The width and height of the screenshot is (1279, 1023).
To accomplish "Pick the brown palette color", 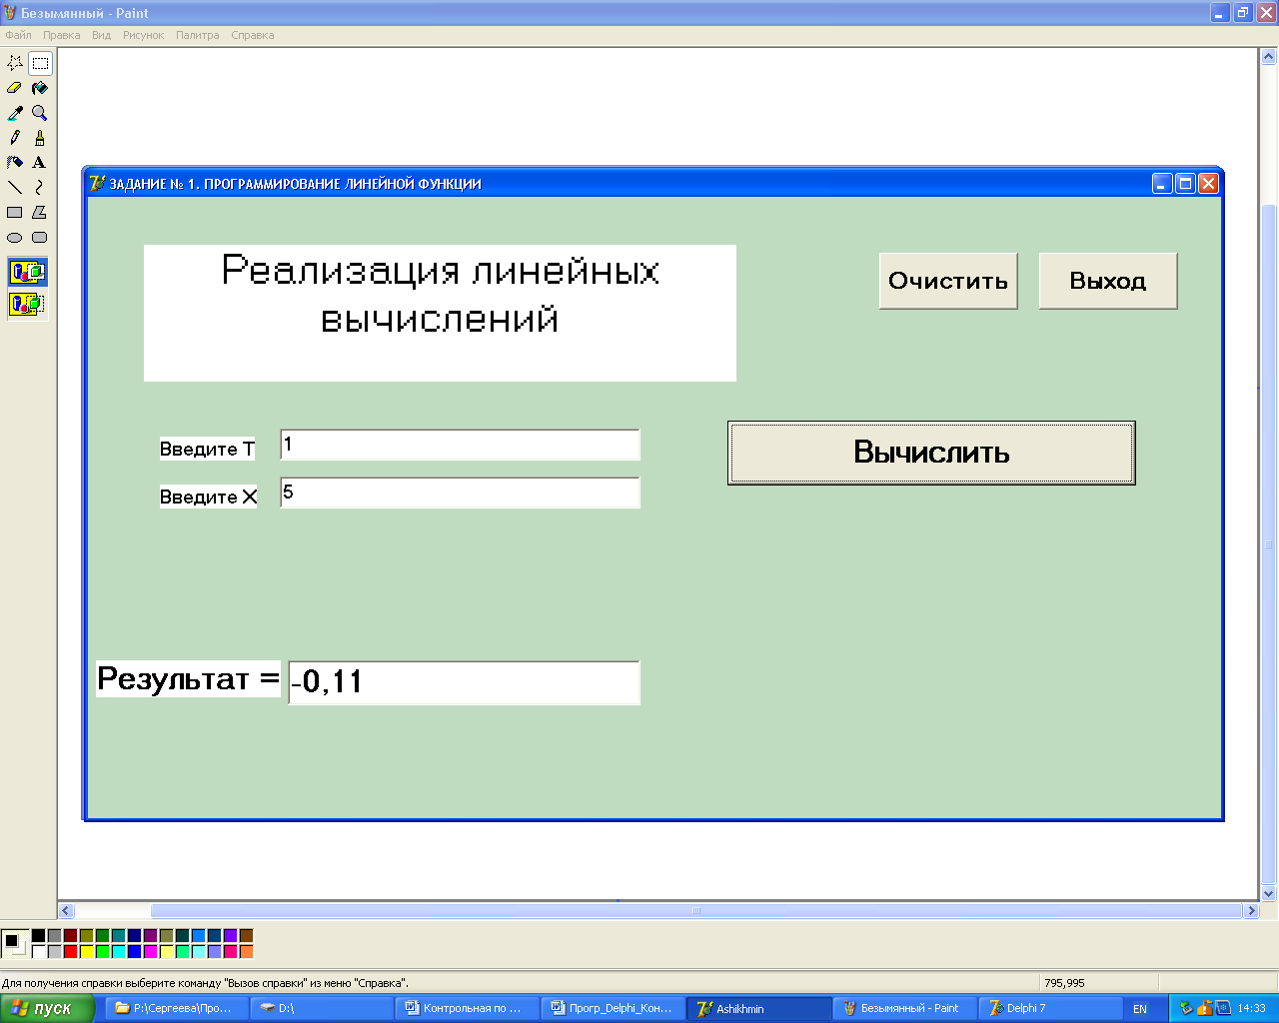I will [x=246, y=936].
